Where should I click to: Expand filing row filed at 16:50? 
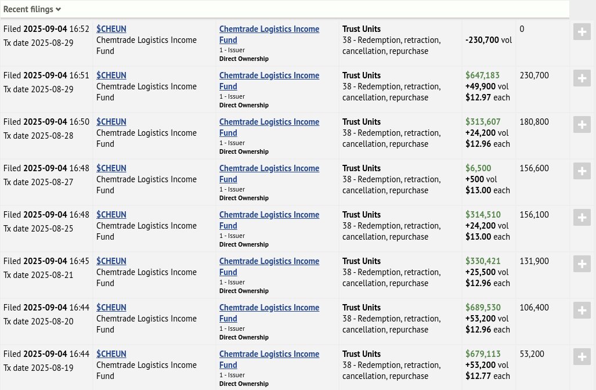pos(582,125)
